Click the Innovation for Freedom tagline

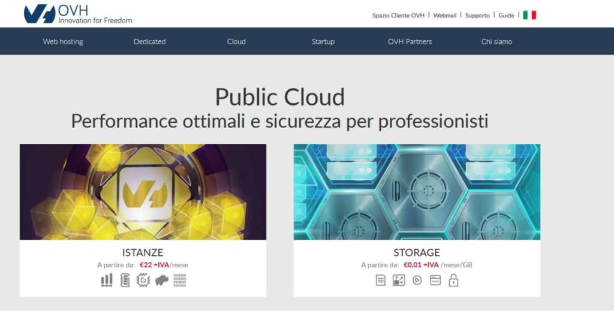point(95,20)
